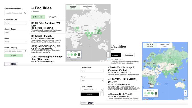Open facility AD DEVICE (SHANGHAI) CO.,LTD.
This screenshot has width=192, height=108.
[x=123, y=81]
